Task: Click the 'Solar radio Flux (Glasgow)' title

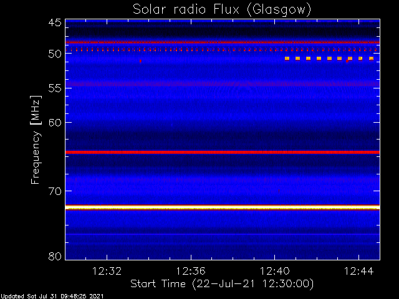Action: click(222, 10)
